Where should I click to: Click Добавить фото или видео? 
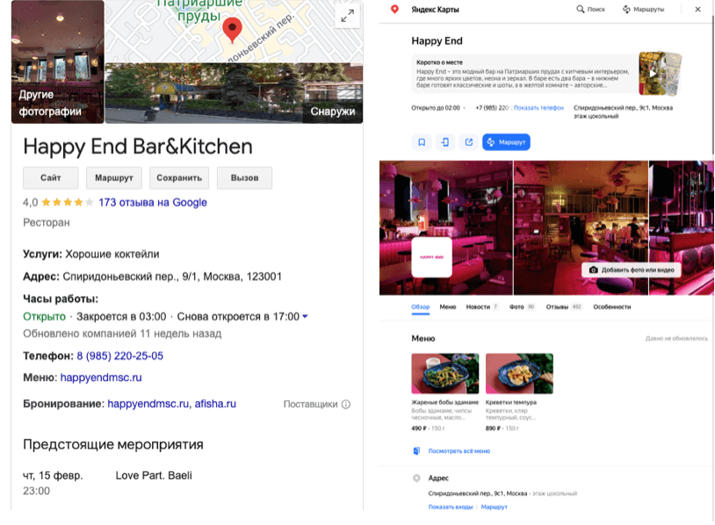point(632,270)
